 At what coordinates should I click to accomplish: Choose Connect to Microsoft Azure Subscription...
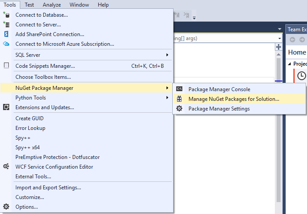[86, 44]
